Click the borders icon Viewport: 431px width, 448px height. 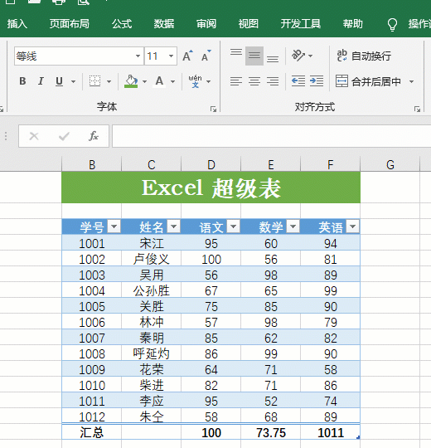[94, 81]
